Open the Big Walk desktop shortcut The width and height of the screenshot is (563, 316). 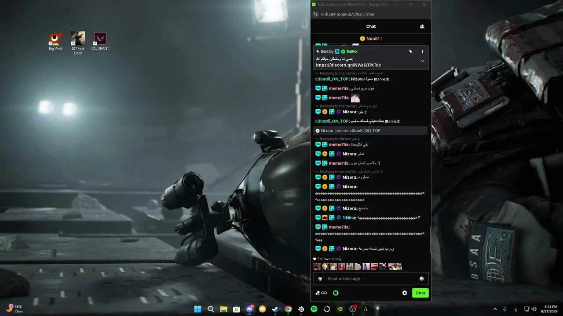tap(55, 41)
